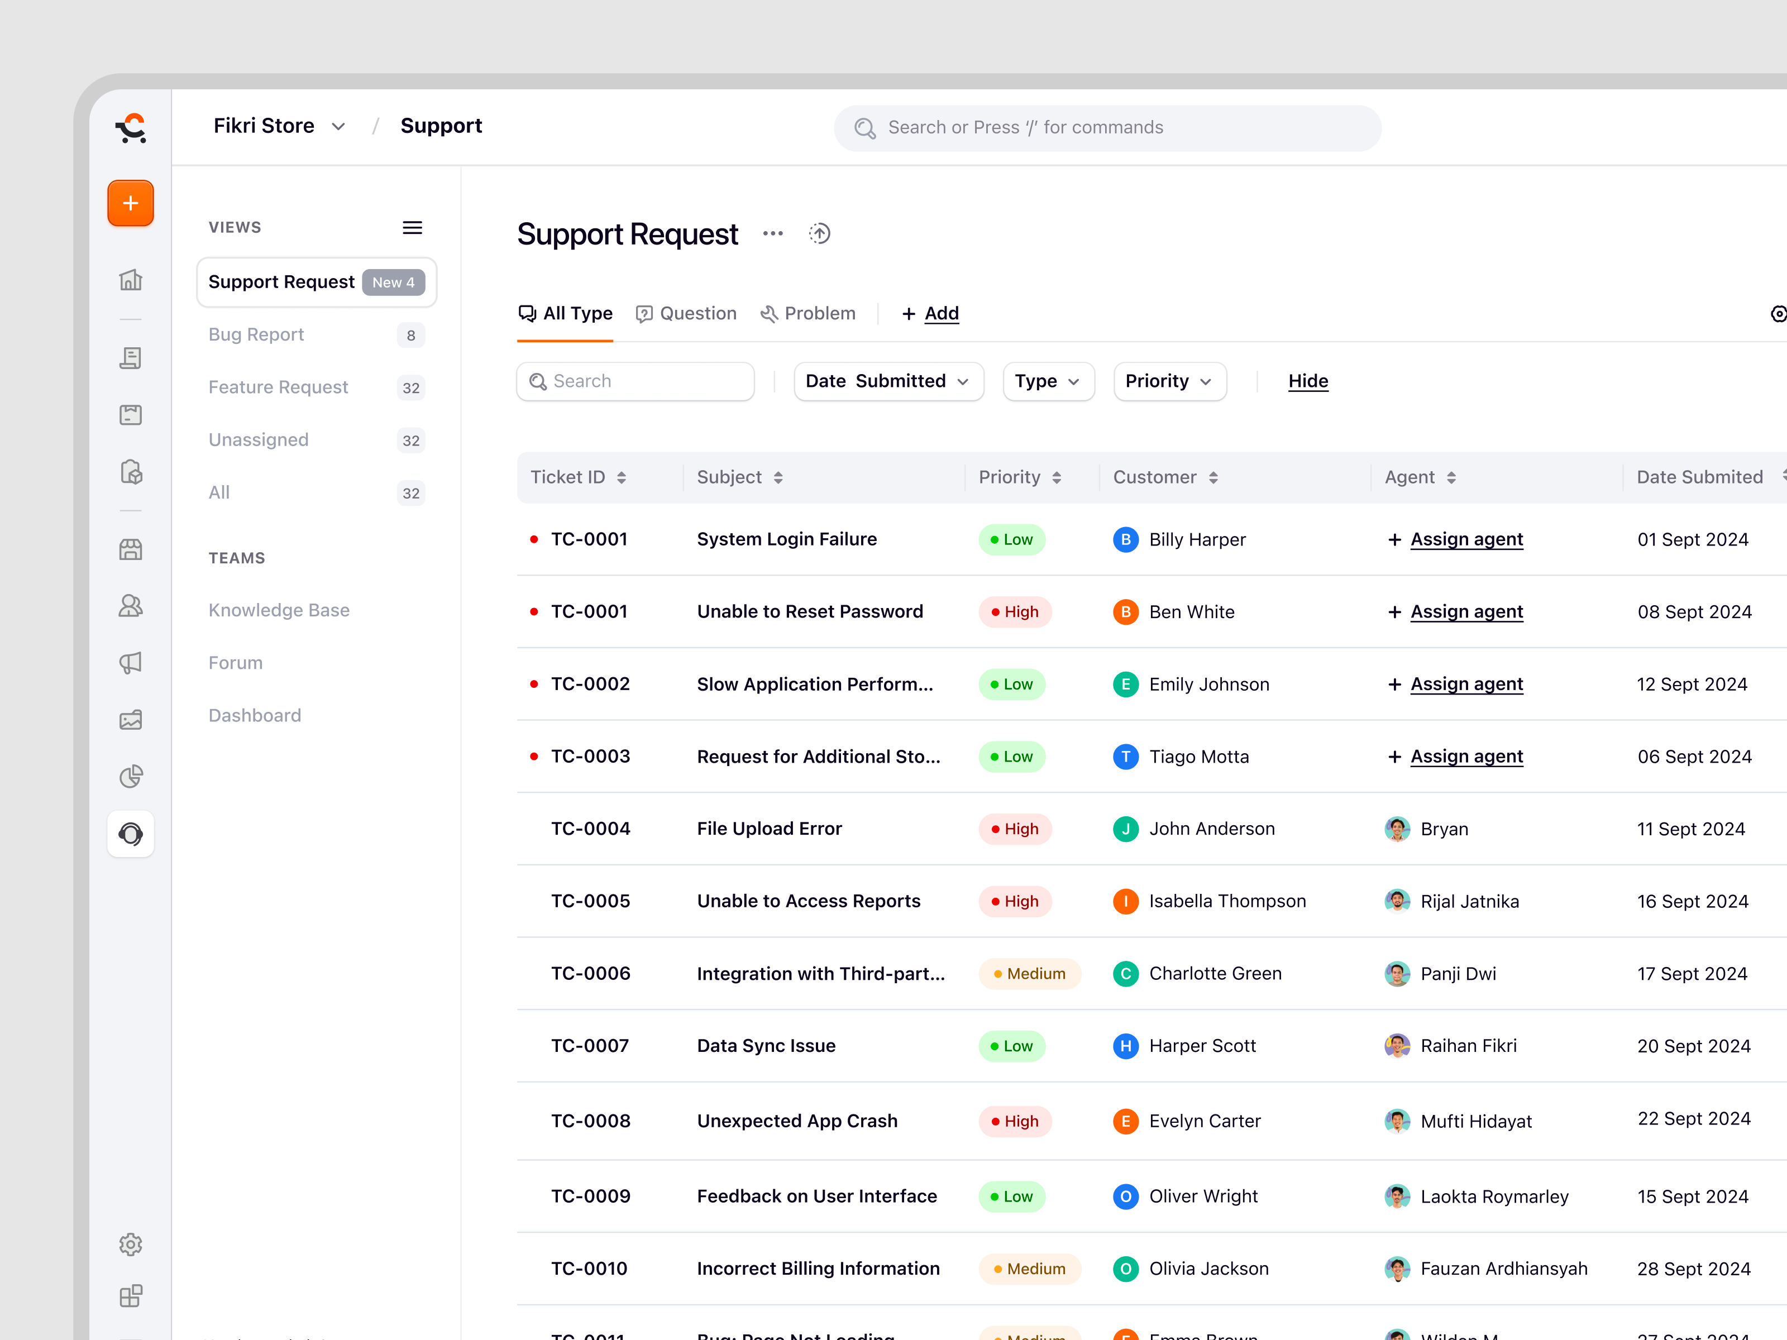The height and width of the screenshot is (1340, 1787).
Task: Open the pie chart analytics icon
Action: click(x=131, y=776)
